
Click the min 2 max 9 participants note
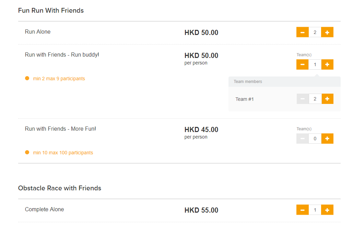pos(59,79)
